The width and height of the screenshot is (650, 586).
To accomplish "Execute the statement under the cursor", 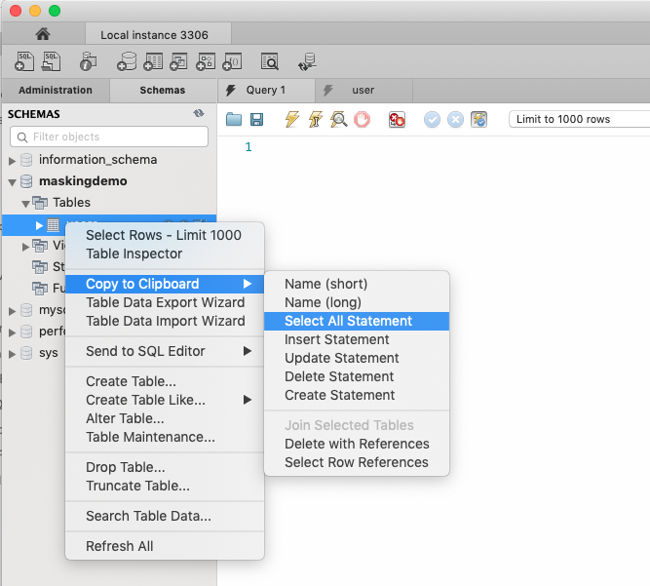I will [316, 119].
